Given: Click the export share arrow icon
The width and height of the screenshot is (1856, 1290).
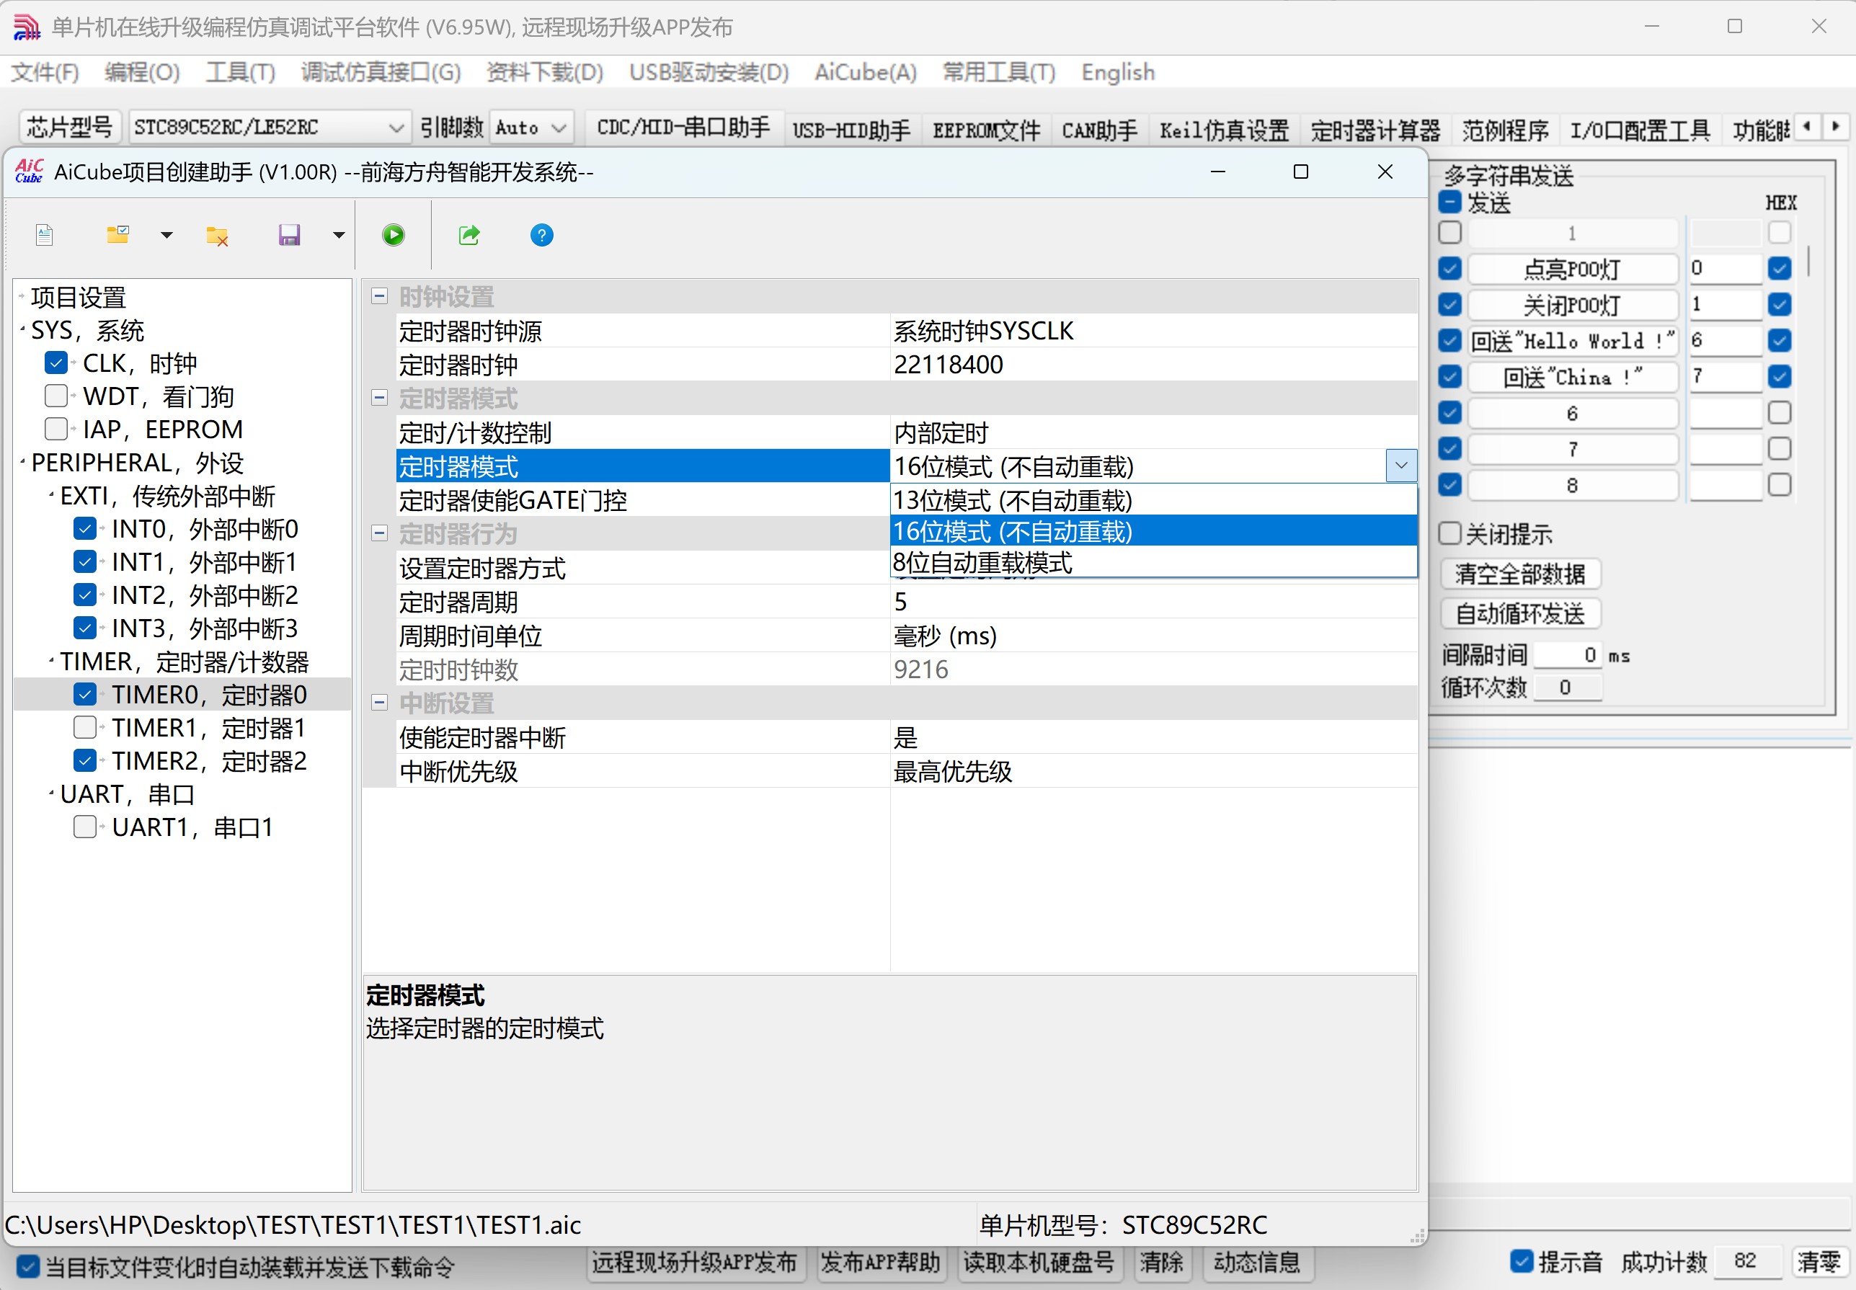Looking at the screenshot, I should click(x=469, y=235).
